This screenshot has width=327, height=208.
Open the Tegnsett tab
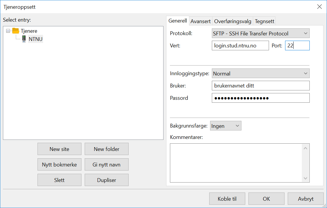[264, 21]
